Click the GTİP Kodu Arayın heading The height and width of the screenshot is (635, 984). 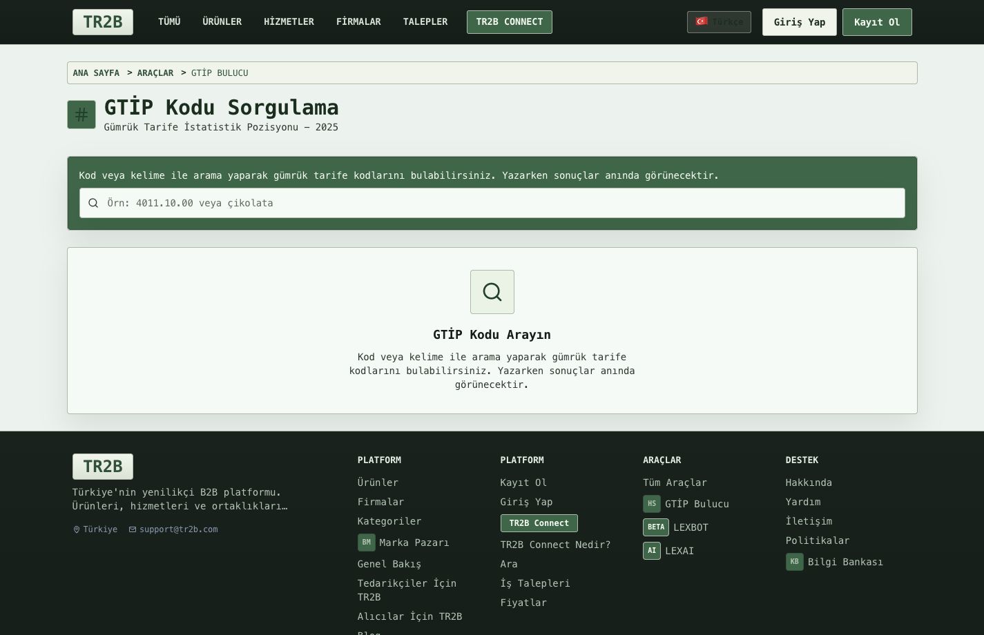tap(492, 335)
